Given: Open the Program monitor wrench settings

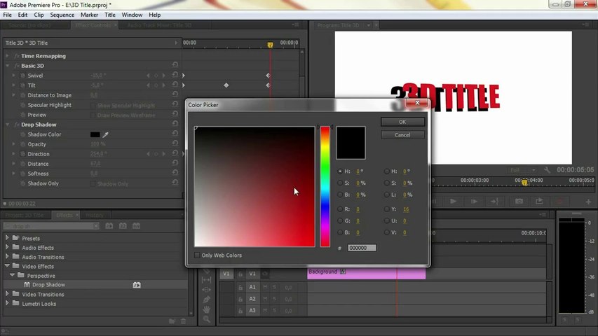Looking at the screenshot, I should [547, 170].
